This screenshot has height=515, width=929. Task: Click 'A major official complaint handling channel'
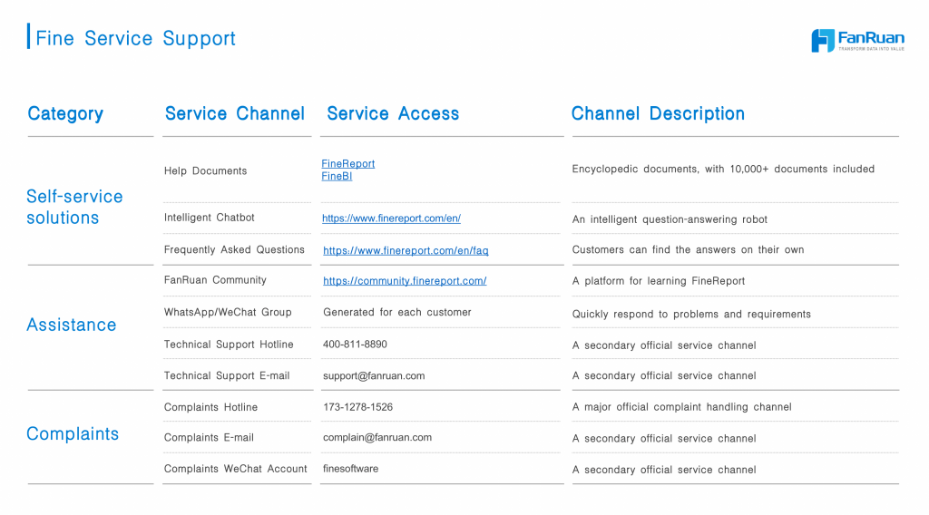pos(682,407)
